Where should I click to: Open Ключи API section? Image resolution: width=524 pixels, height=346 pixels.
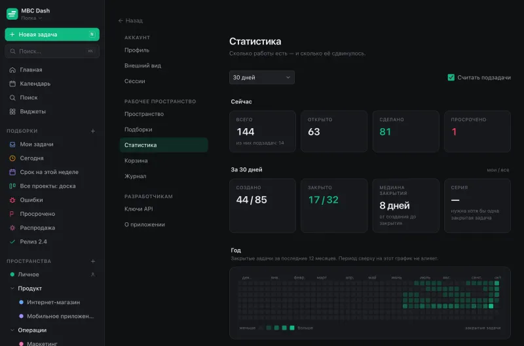pyautogui.click(x=164, y=209)
